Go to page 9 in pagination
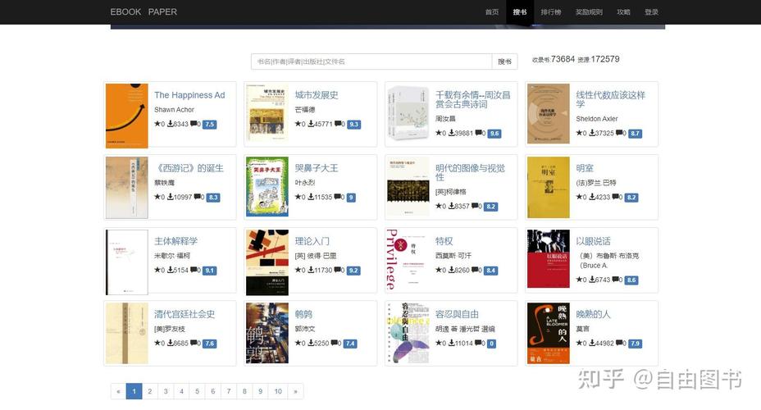761x410 pixels. pos(260,392)
